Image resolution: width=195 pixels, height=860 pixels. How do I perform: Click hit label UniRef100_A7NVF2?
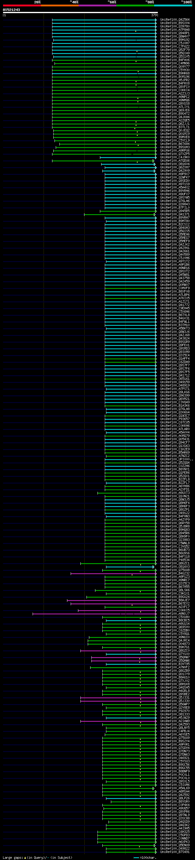tap(175, 667)
